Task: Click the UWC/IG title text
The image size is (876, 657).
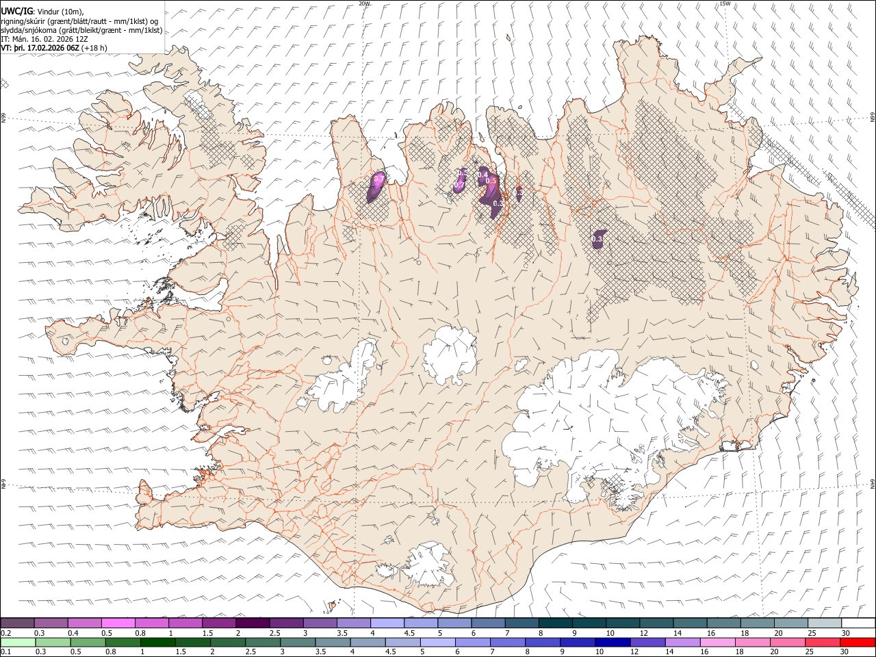Action: click(x=16, y=10)
